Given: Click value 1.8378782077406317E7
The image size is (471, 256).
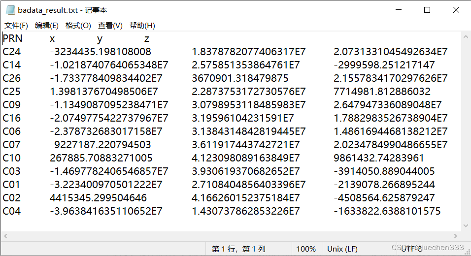Looking at the screenshot, I should tap(248, 52).
